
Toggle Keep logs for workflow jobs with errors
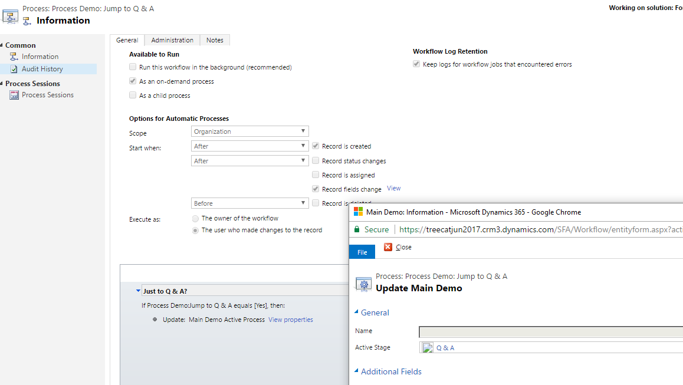416,64
